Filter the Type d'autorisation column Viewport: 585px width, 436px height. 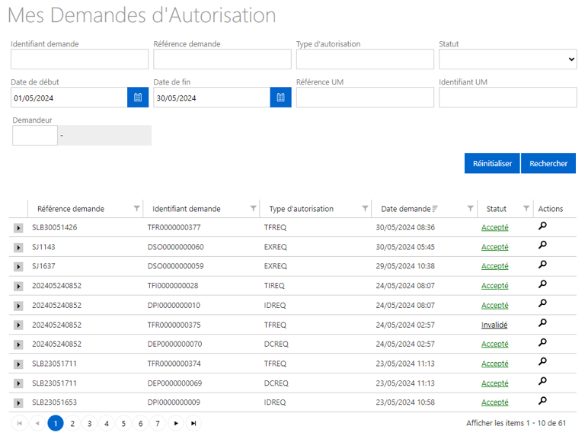click(x=365, y=208)
